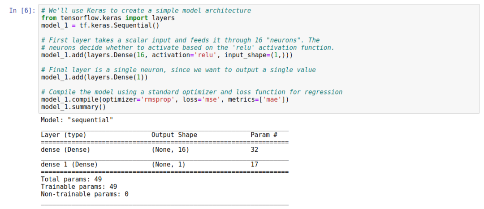
Task: Click the "Total params: 49" output line
Action: (71, 179)
